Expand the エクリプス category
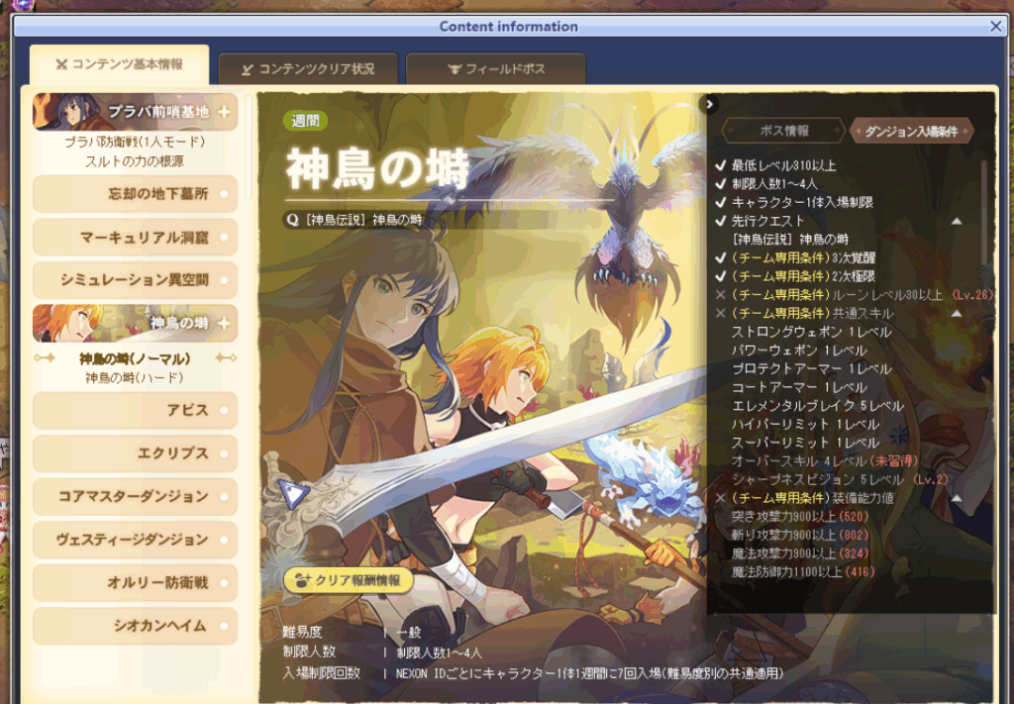The width and height of the screenshot is (1014, 704). point(135,453)
